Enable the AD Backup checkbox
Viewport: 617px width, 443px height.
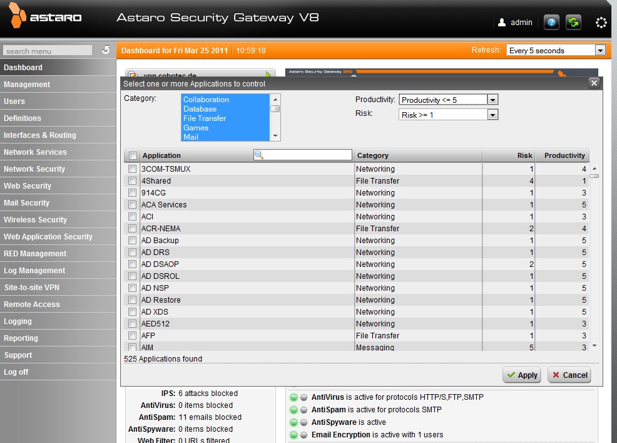point(132,241)
